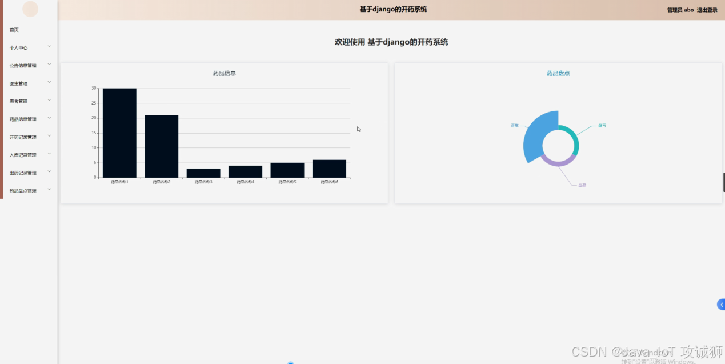Select the 药品名称6 bar in chart
This screenshot has height=364, width=725.
(x=329, y=169)
